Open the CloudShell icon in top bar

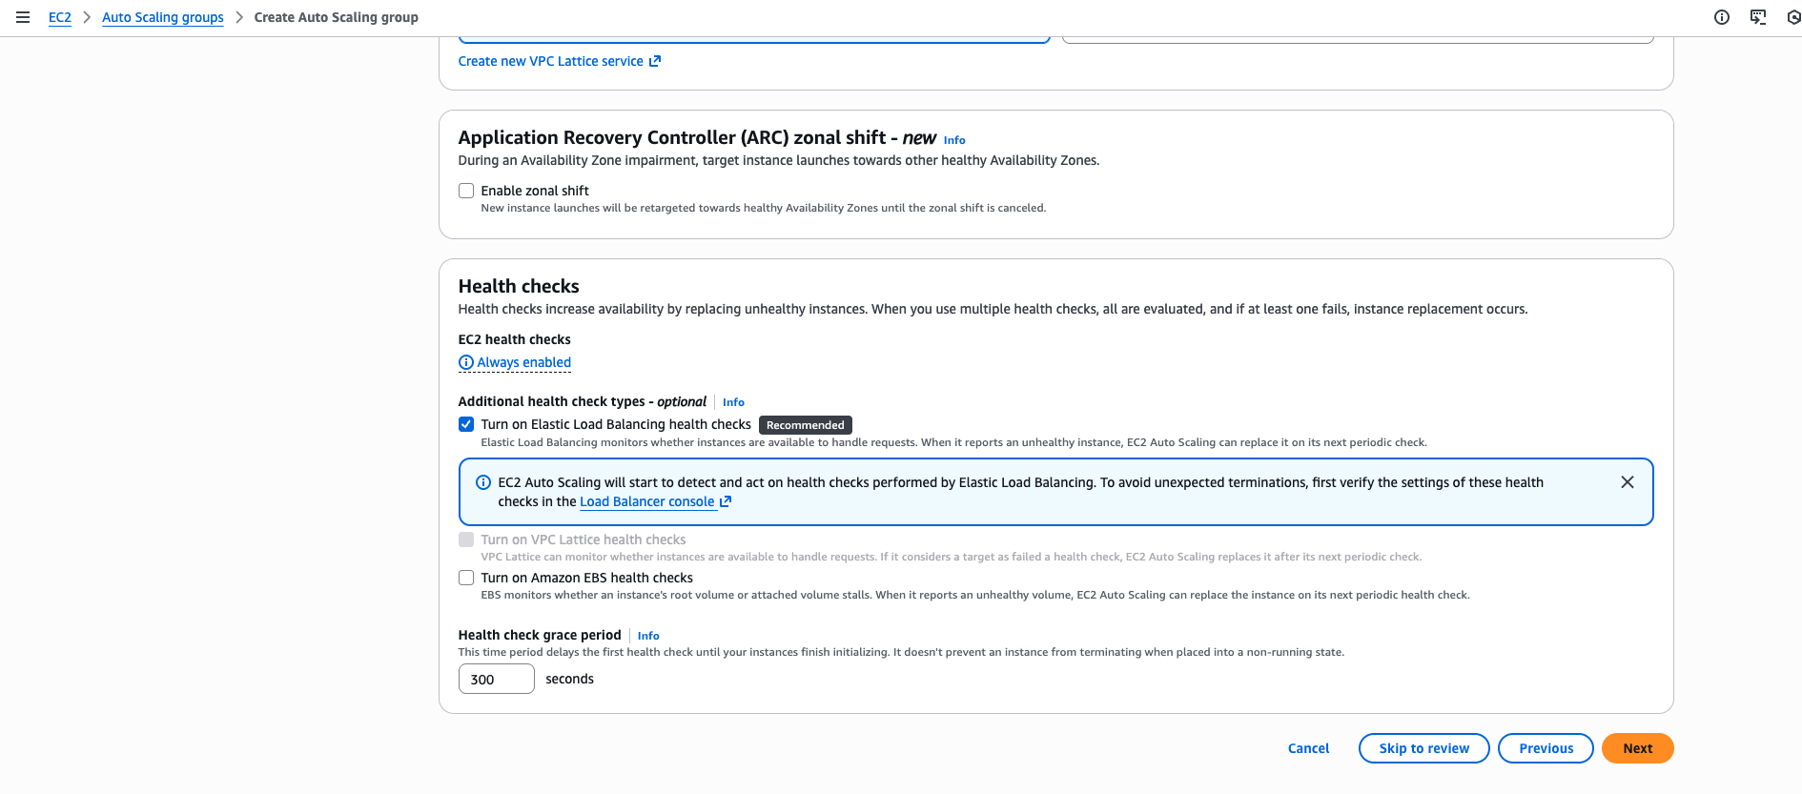click(1758, 17)
